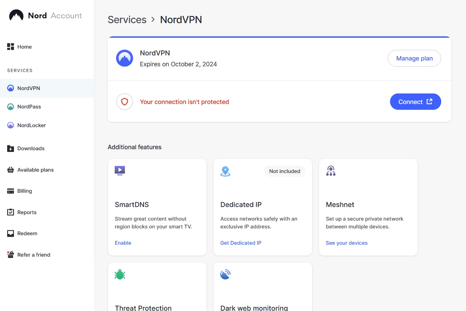This screenshot has height=311, width=466.
Task: Click the Billing card icon
Action: 11,191
